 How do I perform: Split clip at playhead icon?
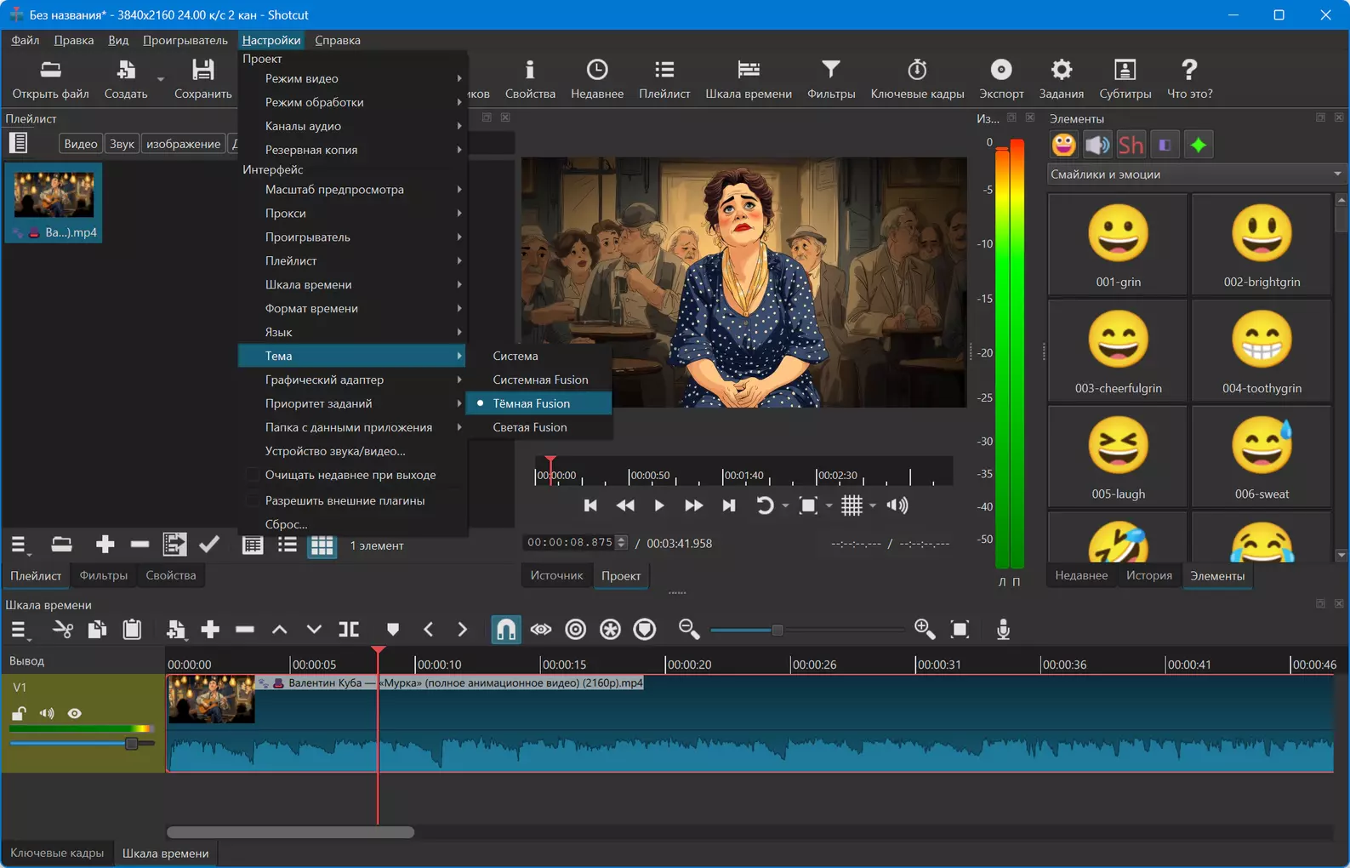[349, 630]
